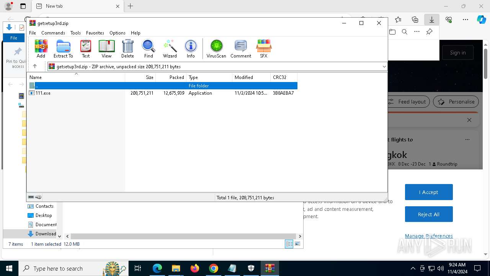
Task: Select the 111.exe file row
Action: point(162,93)
